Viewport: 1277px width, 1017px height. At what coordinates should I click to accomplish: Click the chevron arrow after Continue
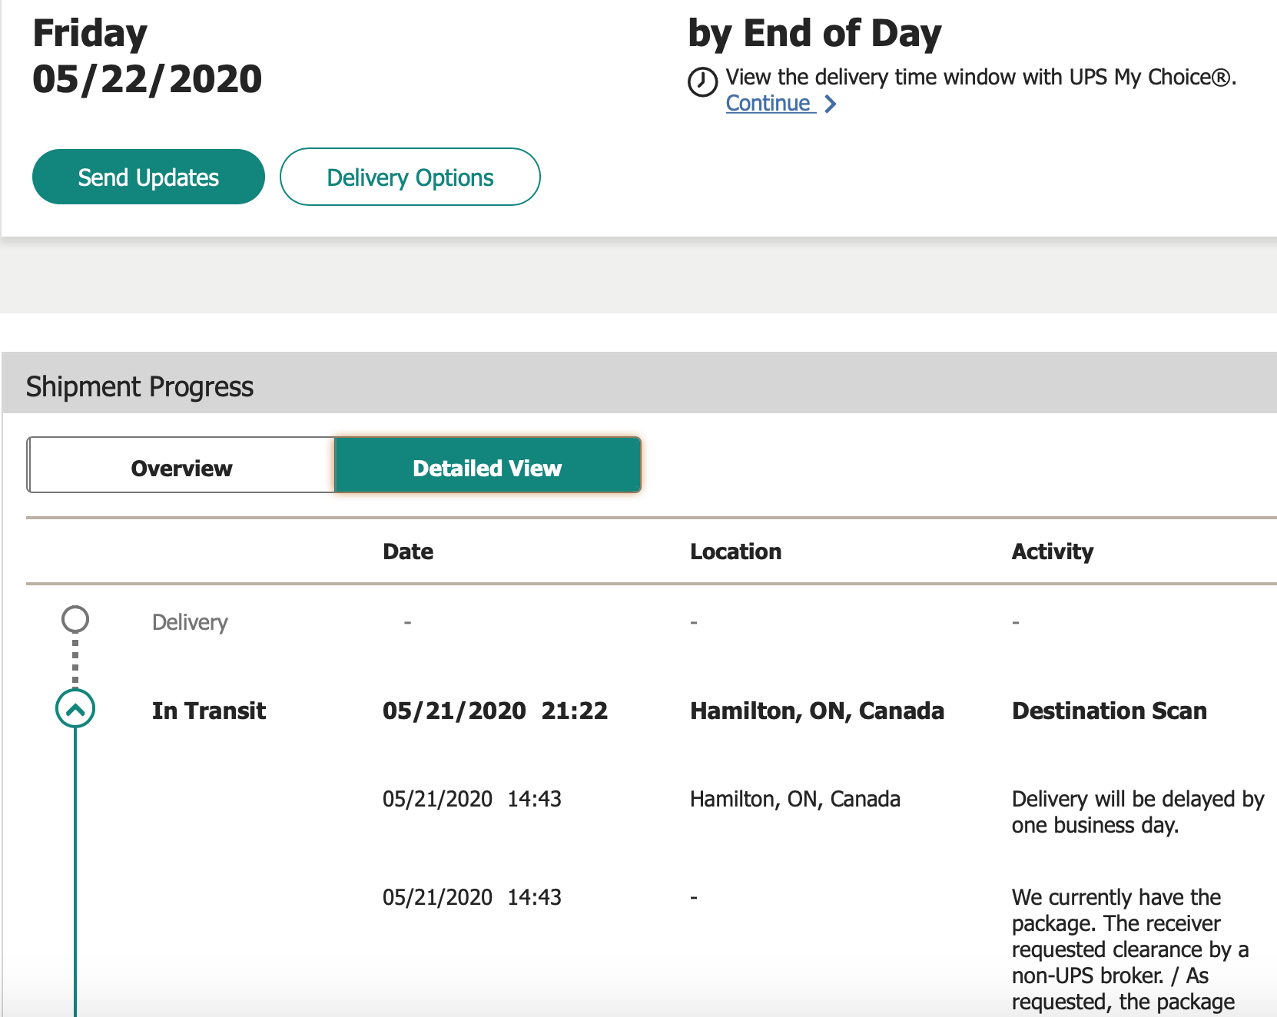click(830, 104)
